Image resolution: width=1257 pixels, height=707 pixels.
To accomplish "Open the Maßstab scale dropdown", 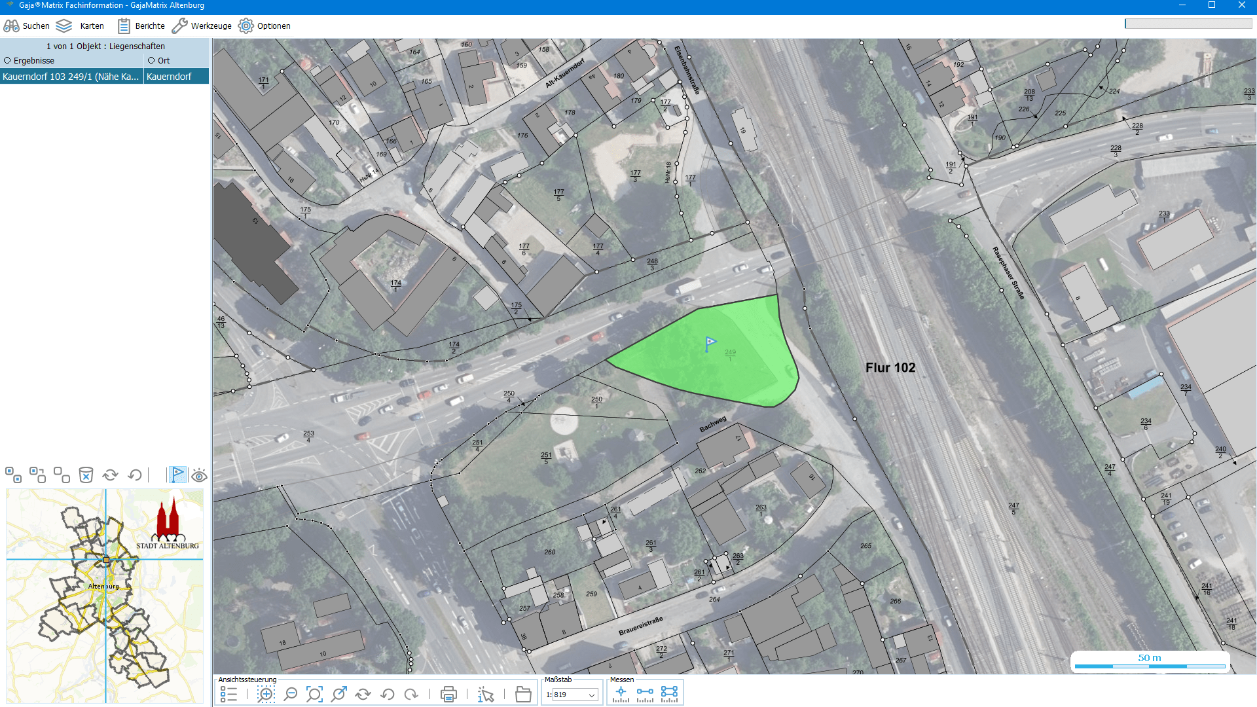I will click(x=591, y=695).
